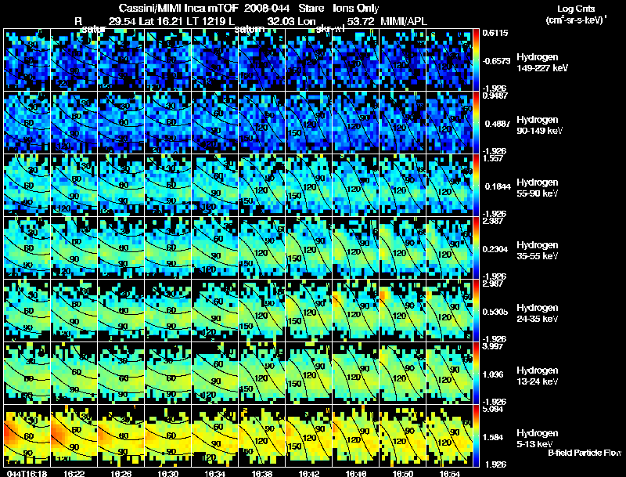Screen dimensions: 626x477
Task: Select the Hydrogen 149-227 keV row label
Action: 542,63
